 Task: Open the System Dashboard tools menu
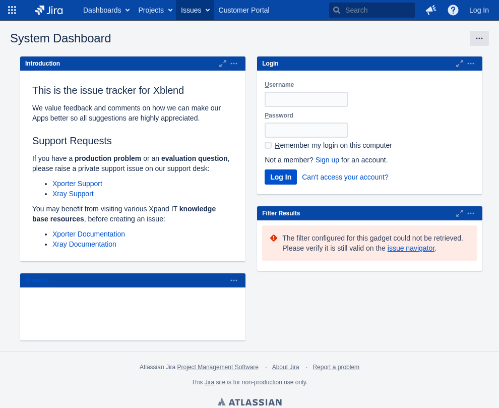[479, 38]
